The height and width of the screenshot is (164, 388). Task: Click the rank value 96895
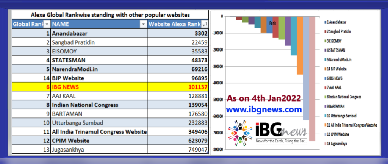pos(199,78)
